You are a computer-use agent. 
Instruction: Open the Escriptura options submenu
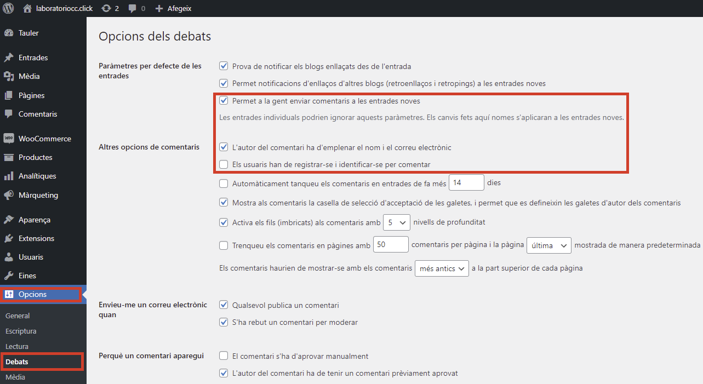click(21, 331)
